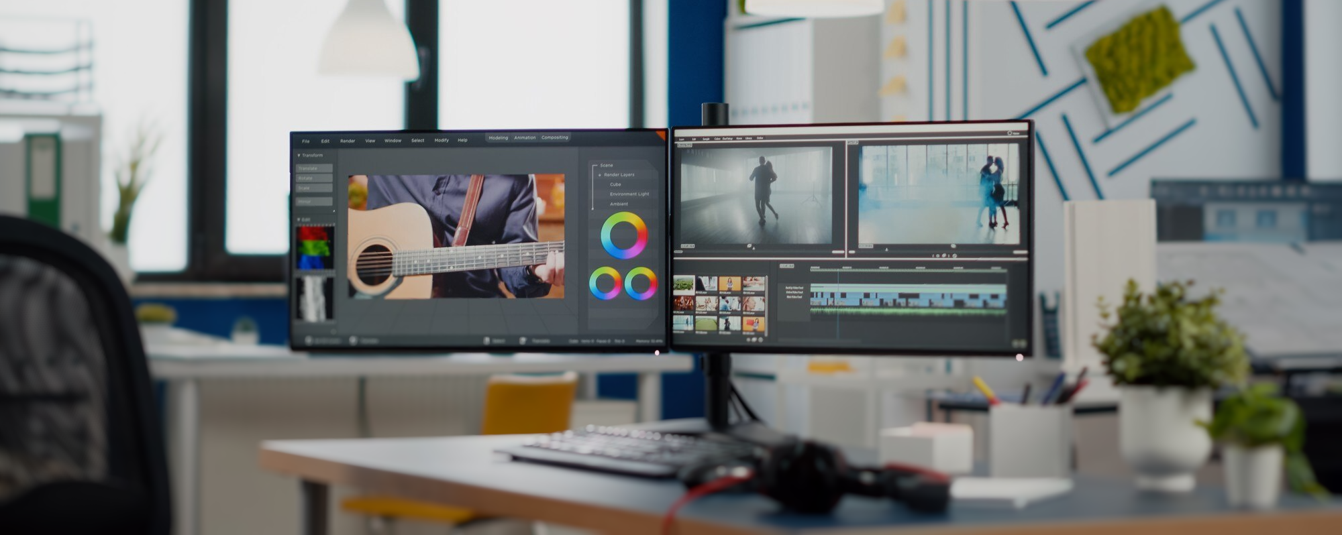Open the Render menu
1342x535 pixels.
tap(347, 141)
